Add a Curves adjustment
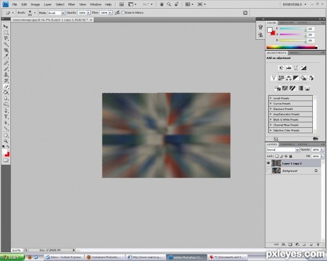Screen dimensions: 327x261 coord(296,67)
